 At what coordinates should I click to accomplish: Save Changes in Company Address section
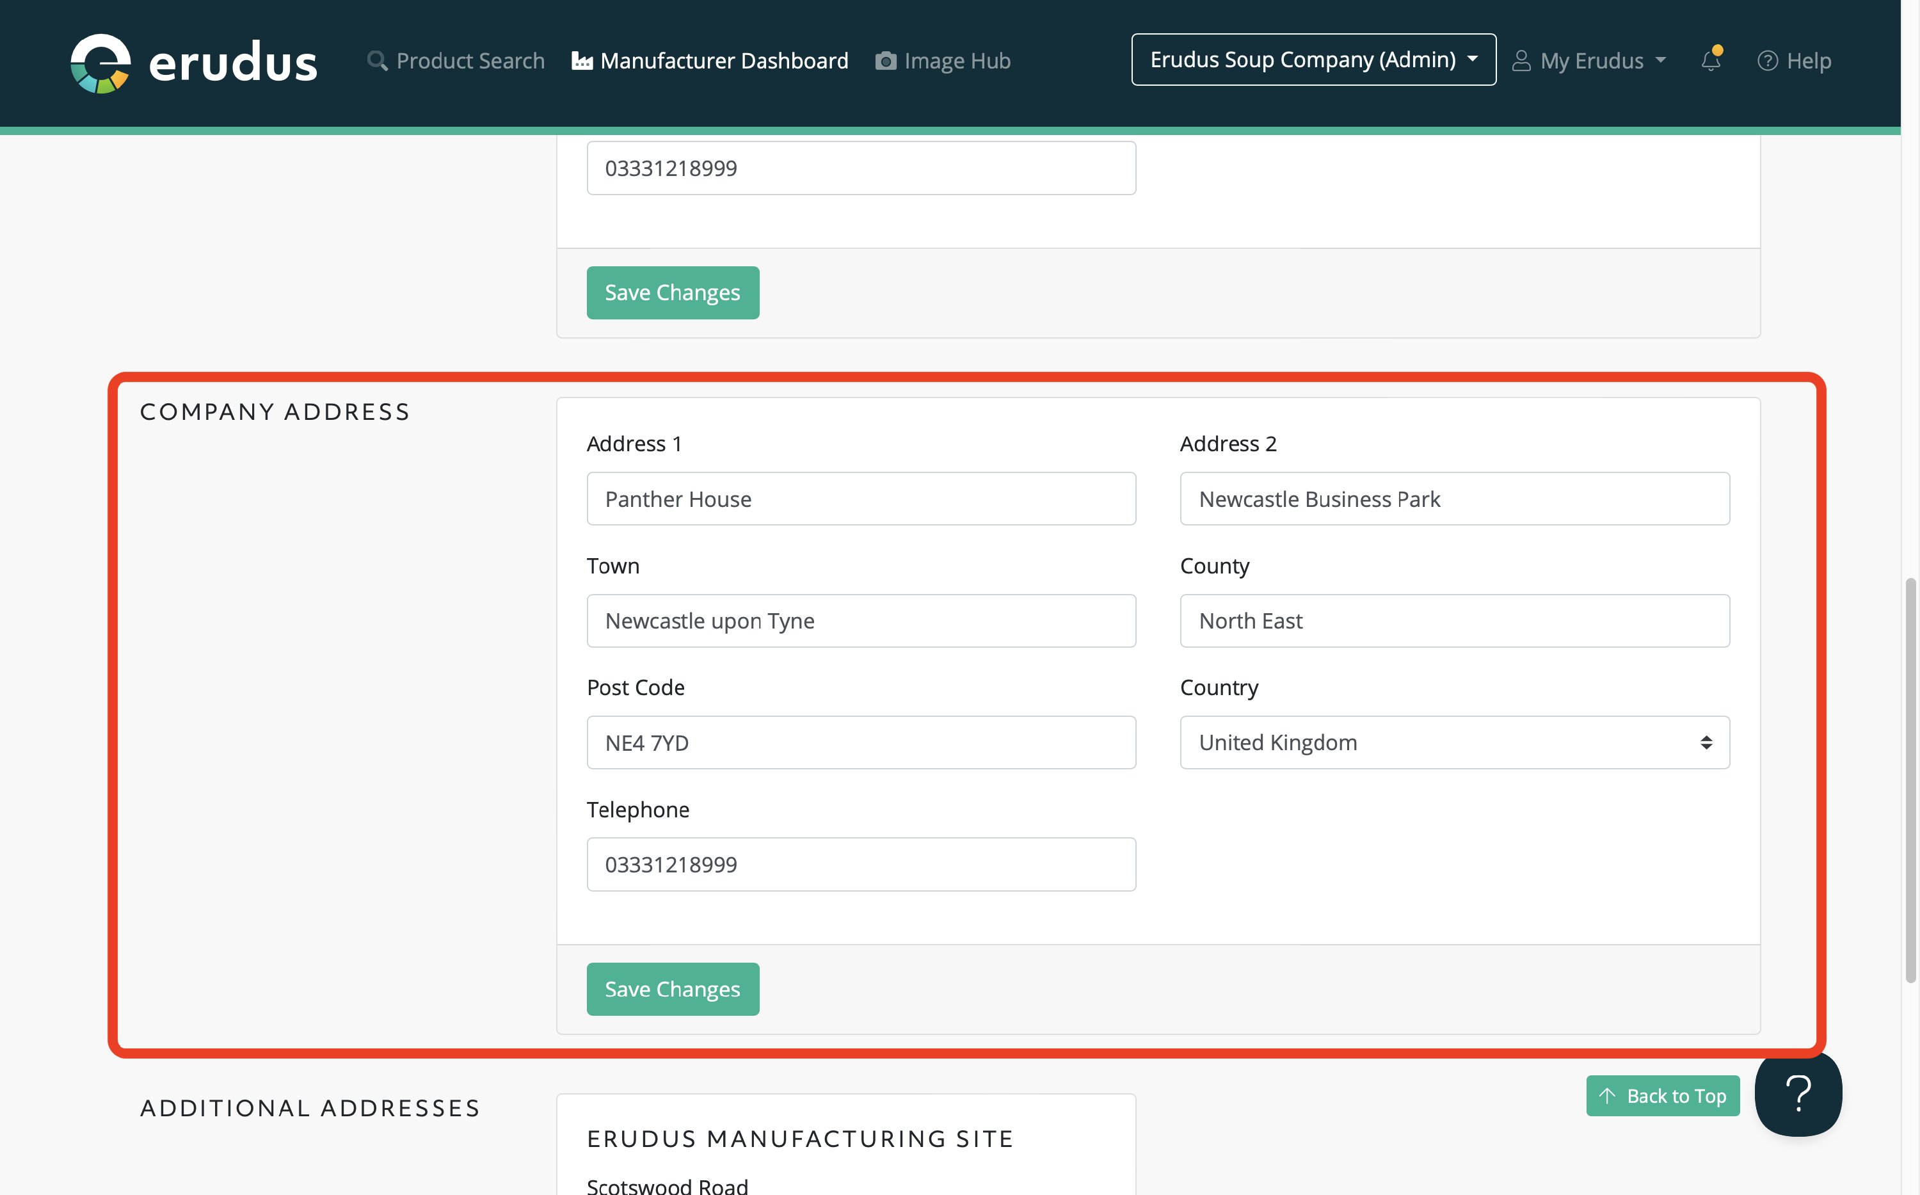point(673,989)
